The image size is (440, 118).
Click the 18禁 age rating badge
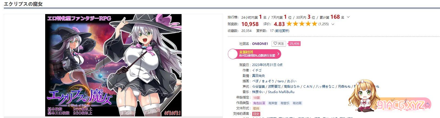(256, 98)
